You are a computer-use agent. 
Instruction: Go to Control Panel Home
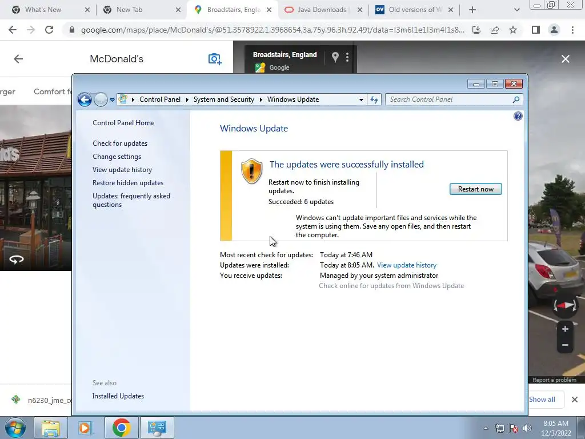tap(123, 123)
